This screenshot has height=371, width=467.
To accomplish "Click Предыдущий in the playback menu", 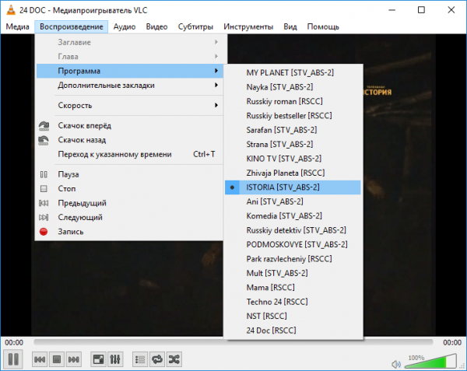I will click(x=129, y=203).
